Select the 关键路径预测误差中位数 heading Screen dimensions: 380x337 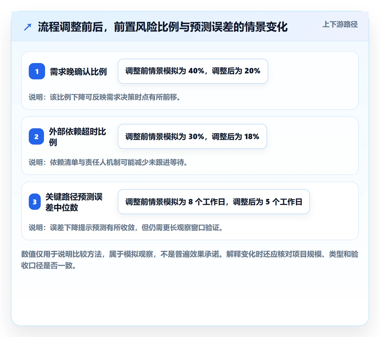[74, 202]
